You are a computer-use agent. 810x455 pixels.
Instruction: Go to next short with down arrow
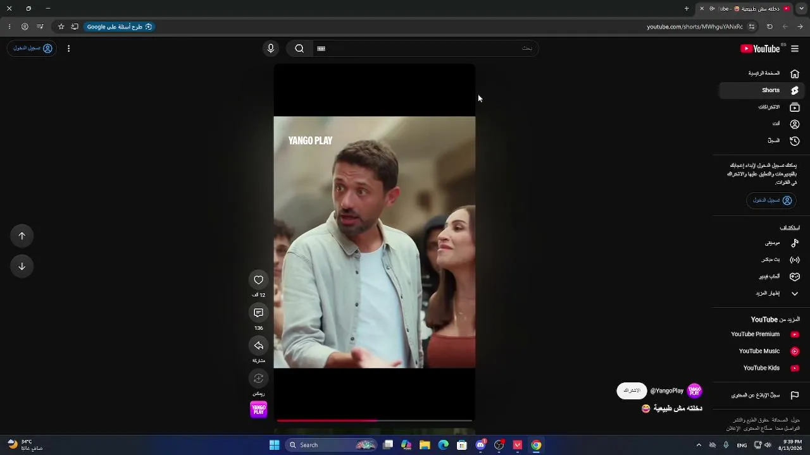coord(22,266)
